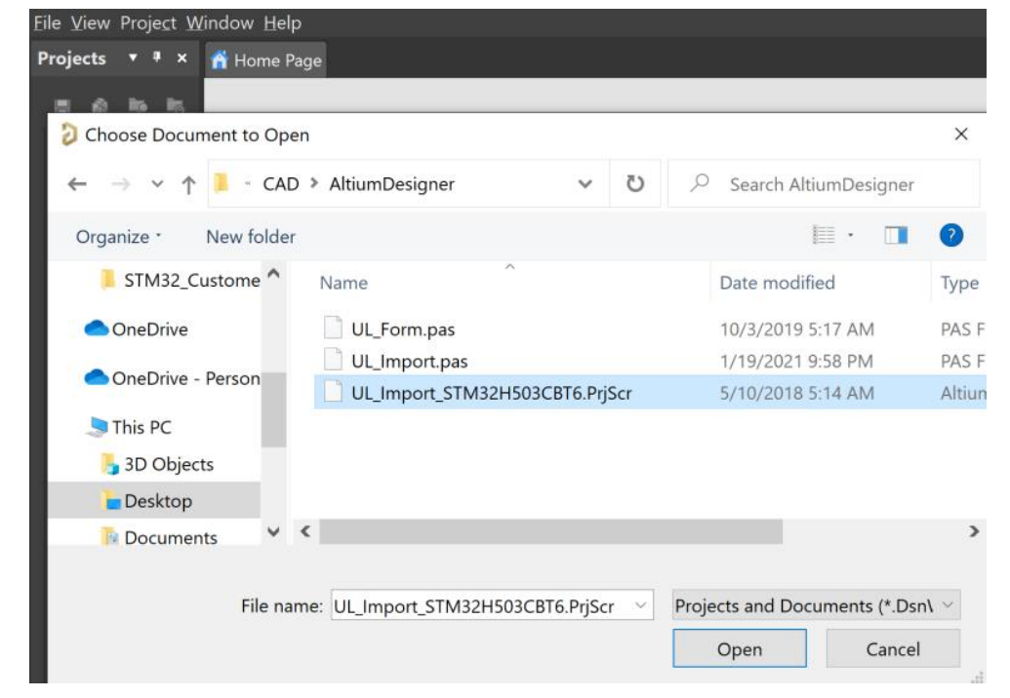Open the Project menu

(x=148, y=23)
